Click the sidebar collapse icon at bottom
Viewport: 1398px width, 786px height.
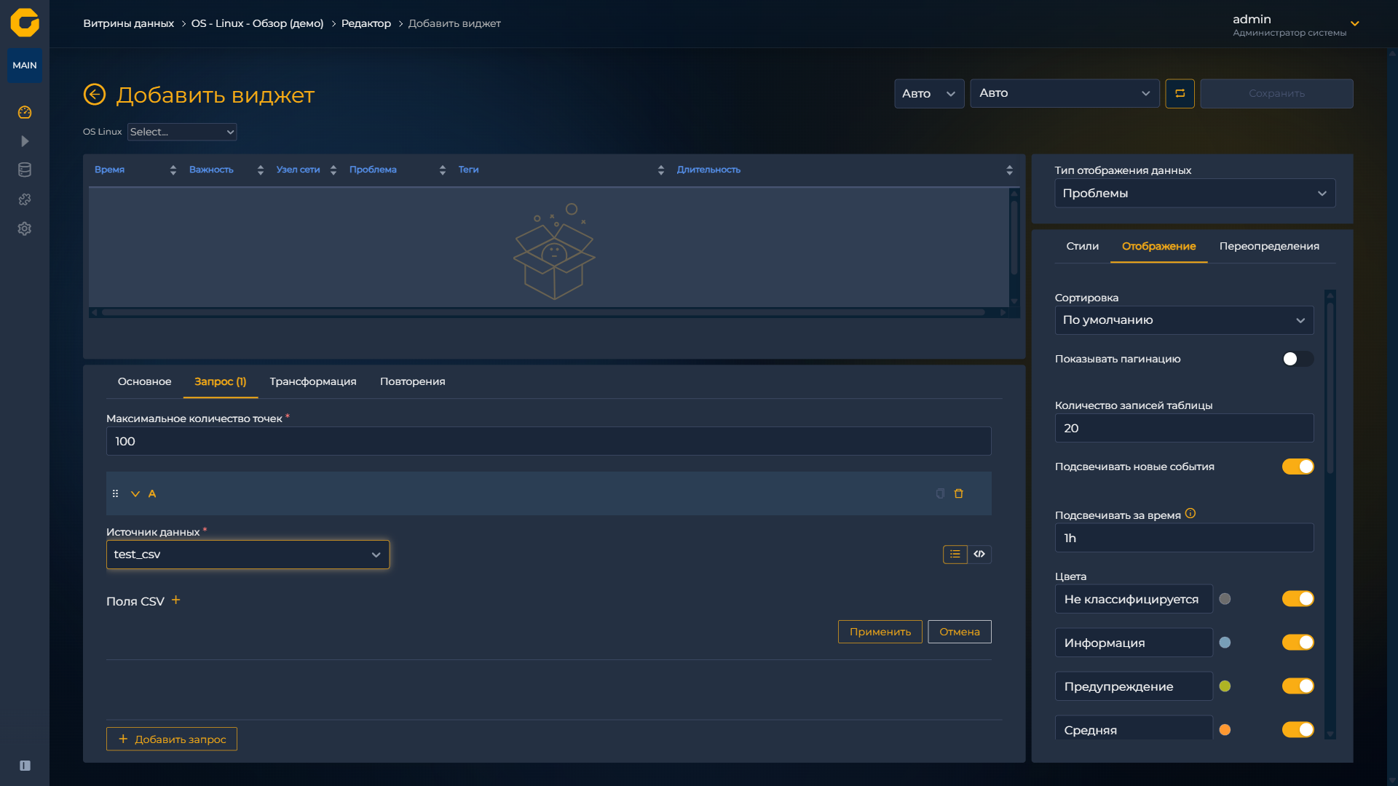tap(25, 766)
